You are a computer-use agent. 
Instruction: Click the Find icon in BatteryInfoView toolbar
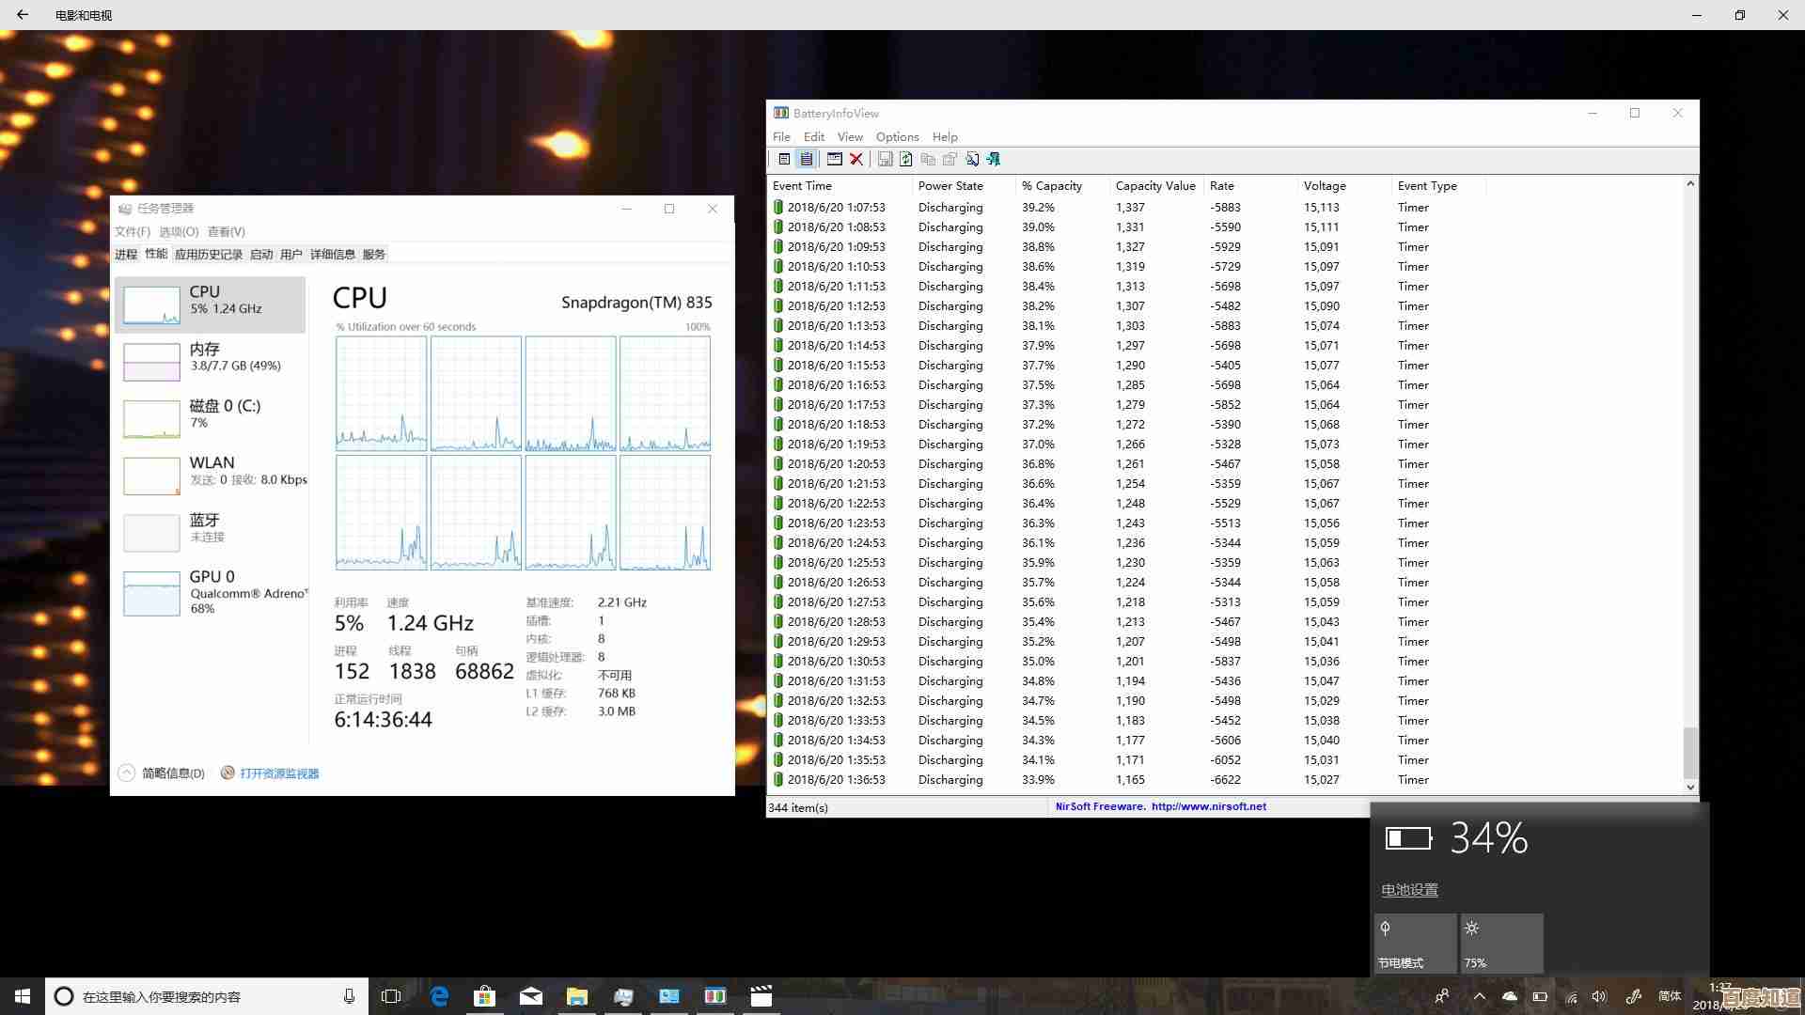click(x=972, y=159)
